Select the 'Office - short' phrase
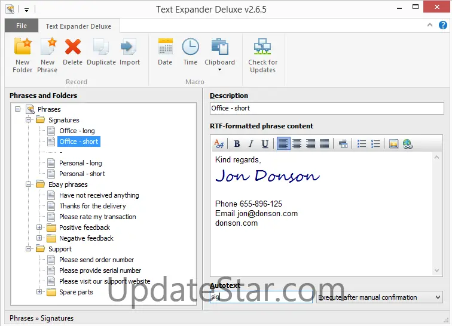Image resolution: width=452 pixels, height=326 pixels. [79, 142]
